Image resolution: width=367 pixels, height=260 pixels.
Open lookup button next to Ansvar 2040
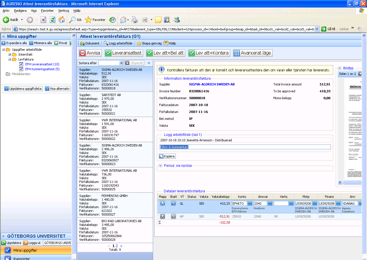tap(270, 203)
